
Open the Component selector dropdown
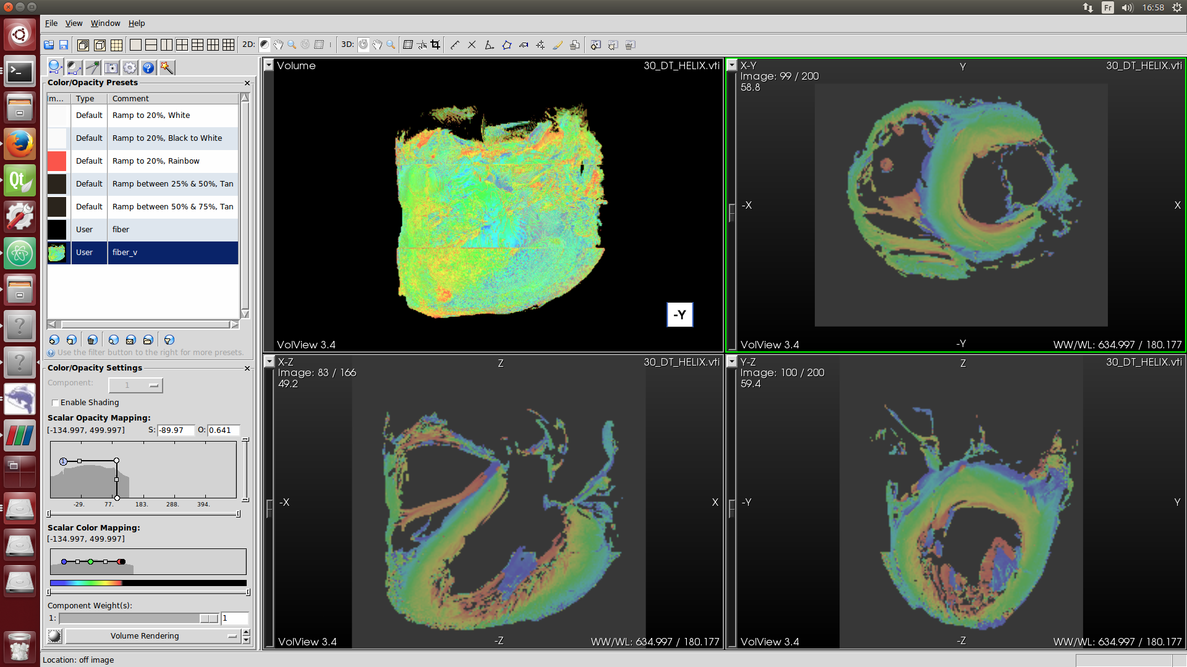(135, 385)
